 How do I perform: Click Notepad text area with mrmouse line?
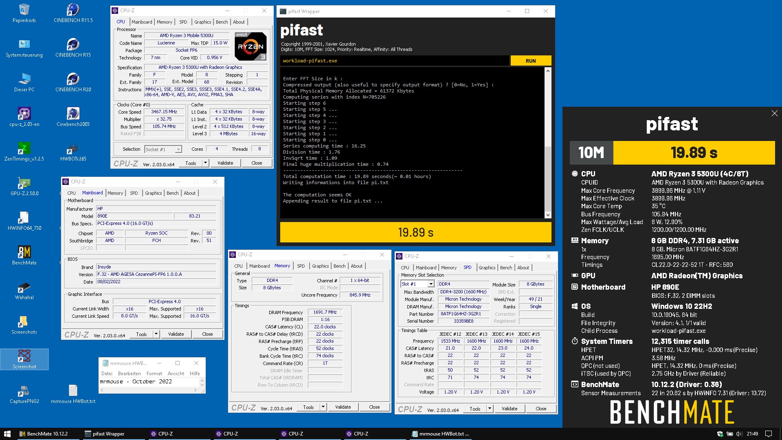[x=149, y=382]
